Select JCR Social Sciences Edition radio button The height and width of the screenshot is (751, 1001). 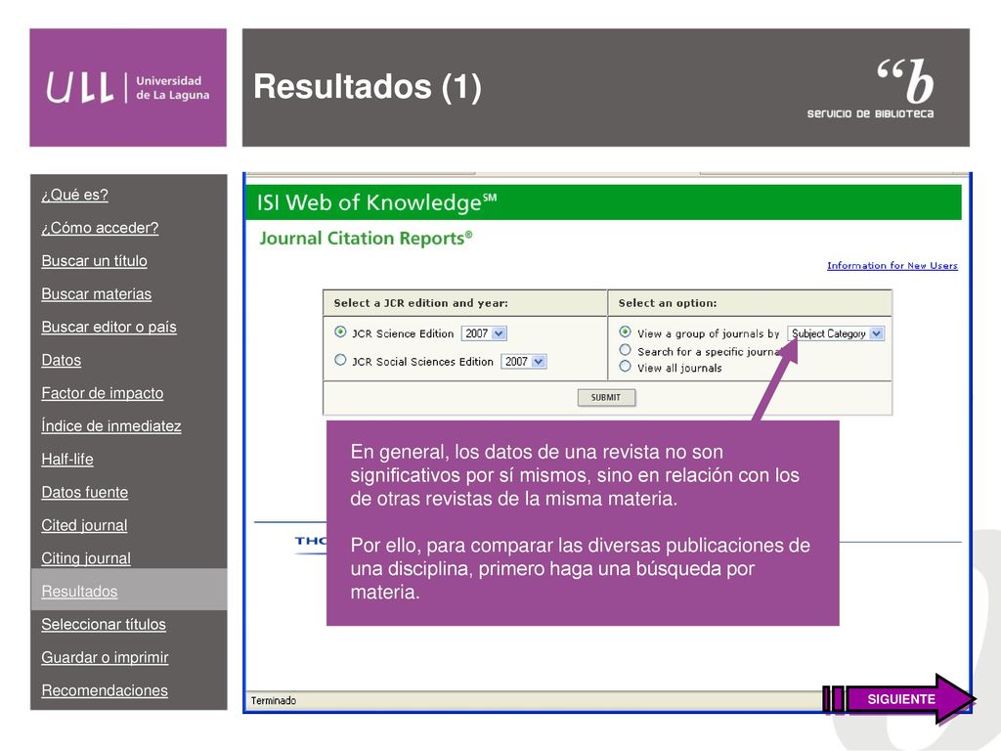[x=340, y=360]
